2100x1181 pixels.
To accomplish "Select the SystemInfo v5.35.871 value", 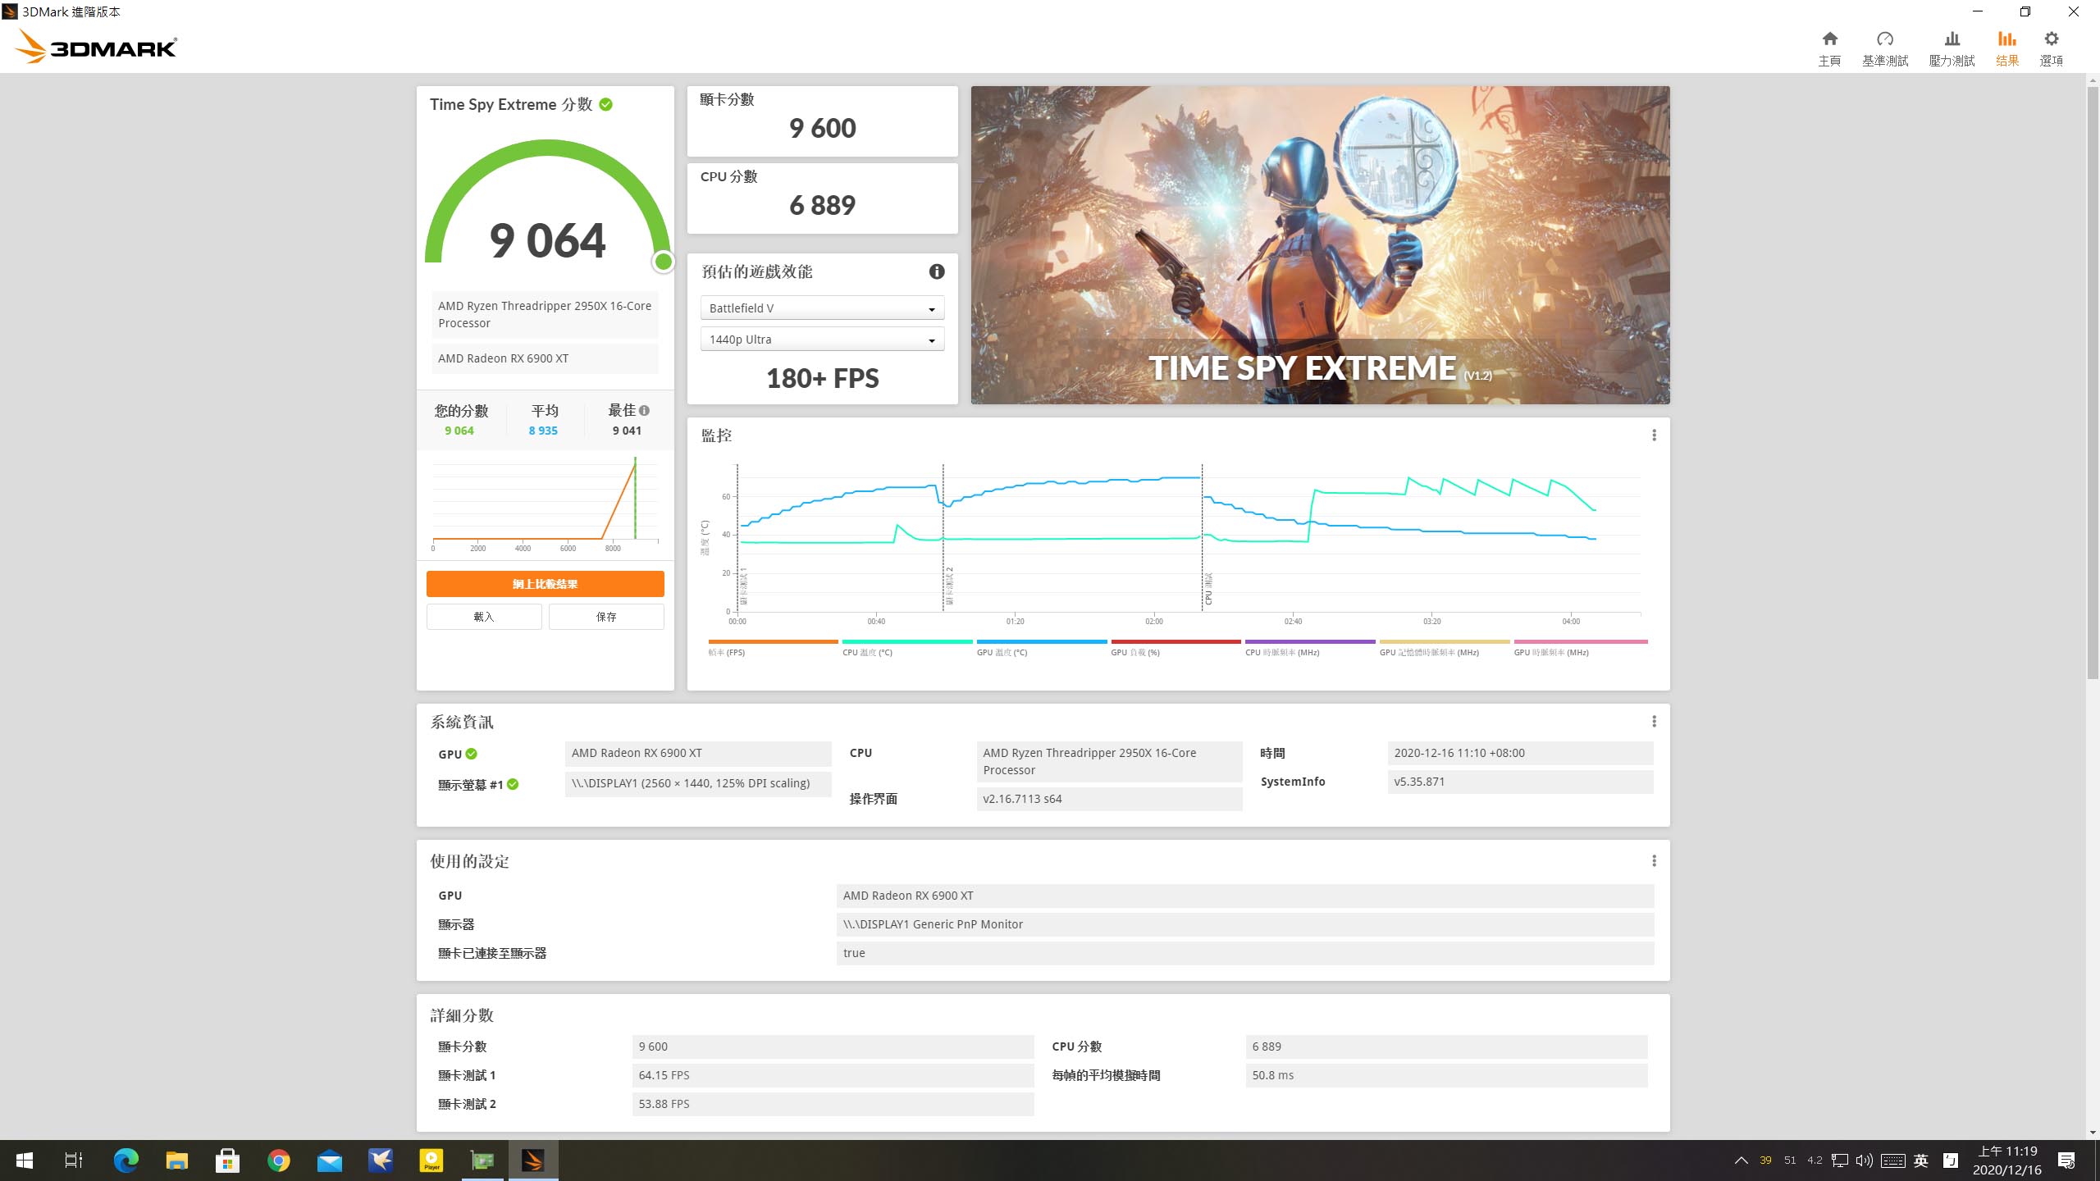I will [1520, 782].
